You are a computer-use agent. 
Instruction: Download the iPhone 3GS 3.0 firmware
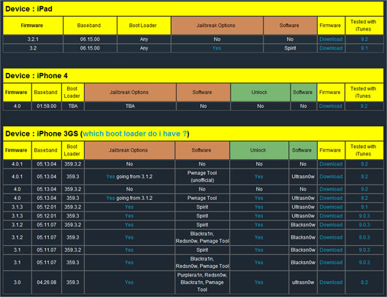click(331, 282)
